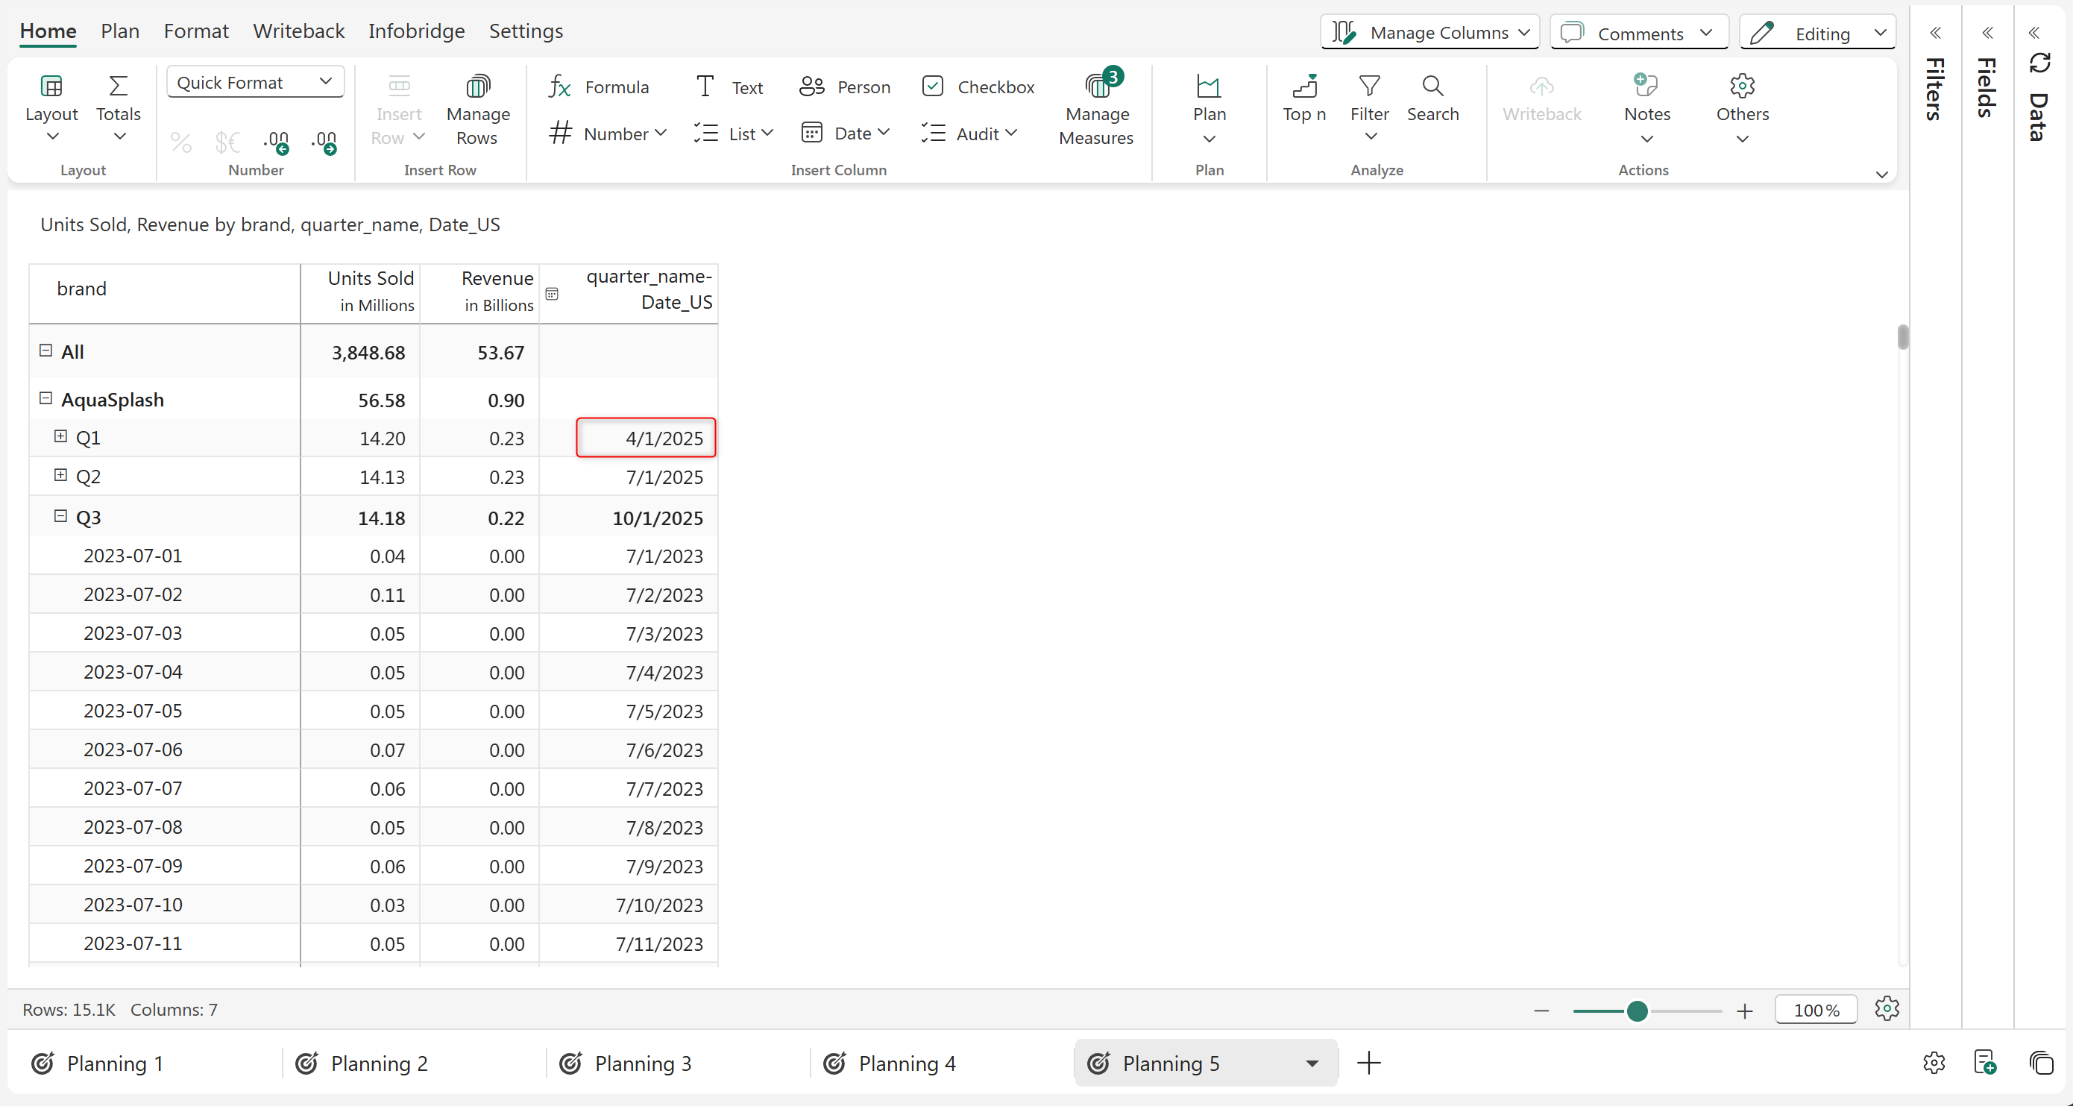Insert a Formula column
This screenshot has width=2073, height=1106.
(x=598, y=87)
